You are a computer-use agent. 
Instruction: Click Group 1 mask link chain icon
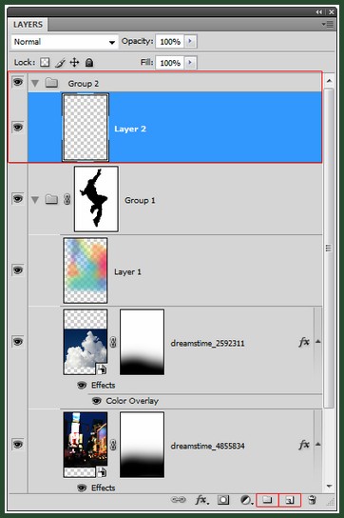(67, 199)
